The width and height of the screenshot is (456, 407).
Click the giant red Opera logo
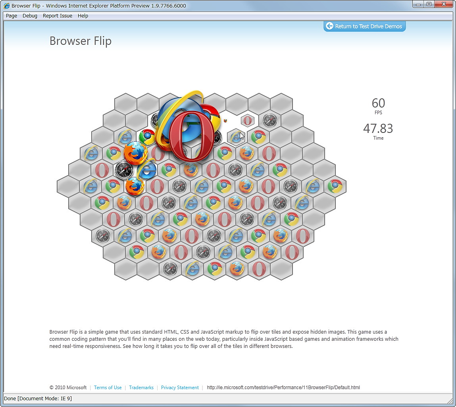[x=191, y=136]
